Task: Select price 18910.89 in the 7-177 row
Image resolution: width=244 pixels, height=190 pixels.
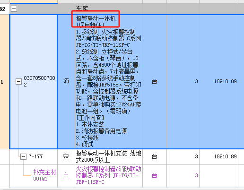Action: coord(219,157)
